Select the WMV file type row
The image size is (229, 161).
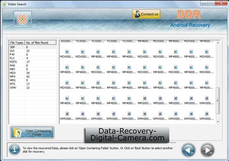[x=13, y=88]
